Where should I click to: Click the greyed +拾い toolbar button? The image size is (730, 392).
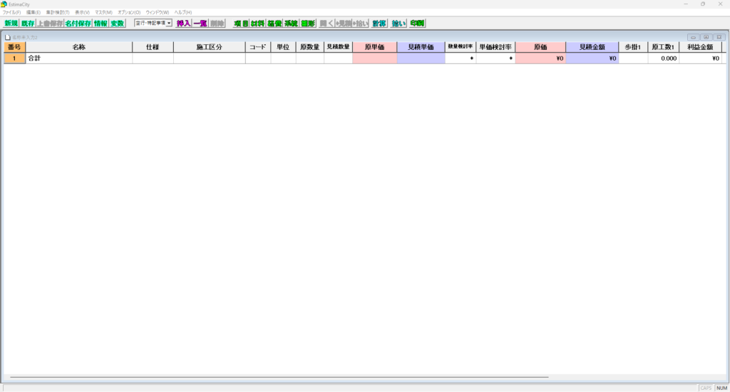pos(361,24)
